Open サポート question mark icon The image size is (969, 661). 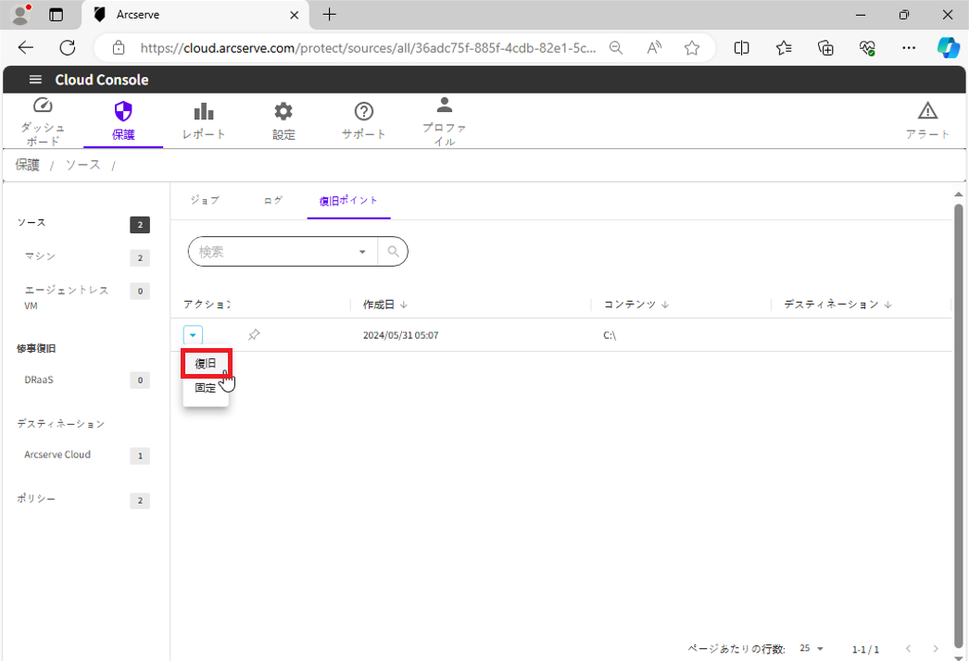[364, 112]
